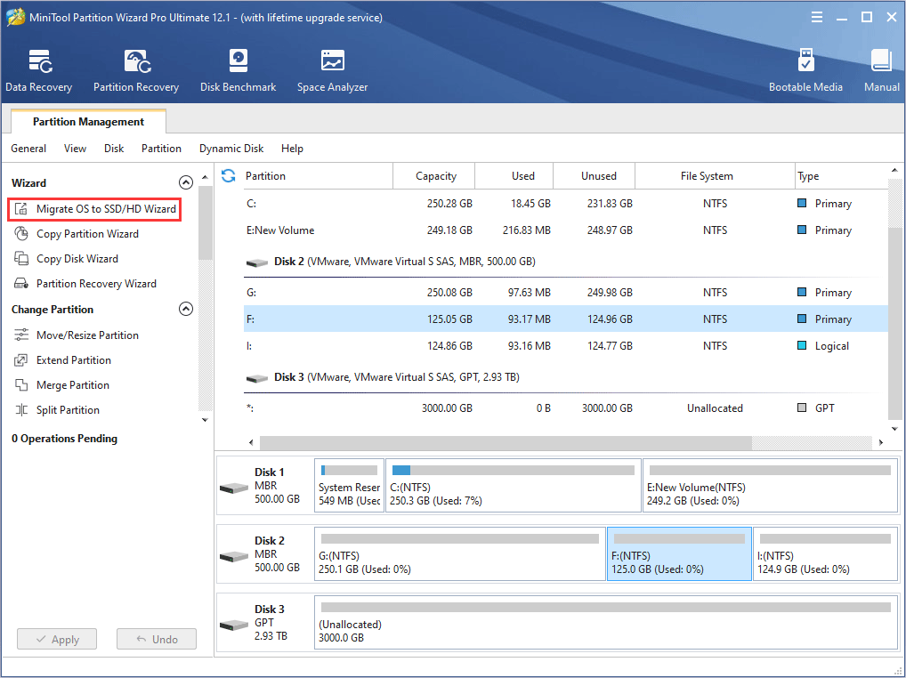Open the View menu
This screenshot has height=678, width=906.
tap(75, 149)
